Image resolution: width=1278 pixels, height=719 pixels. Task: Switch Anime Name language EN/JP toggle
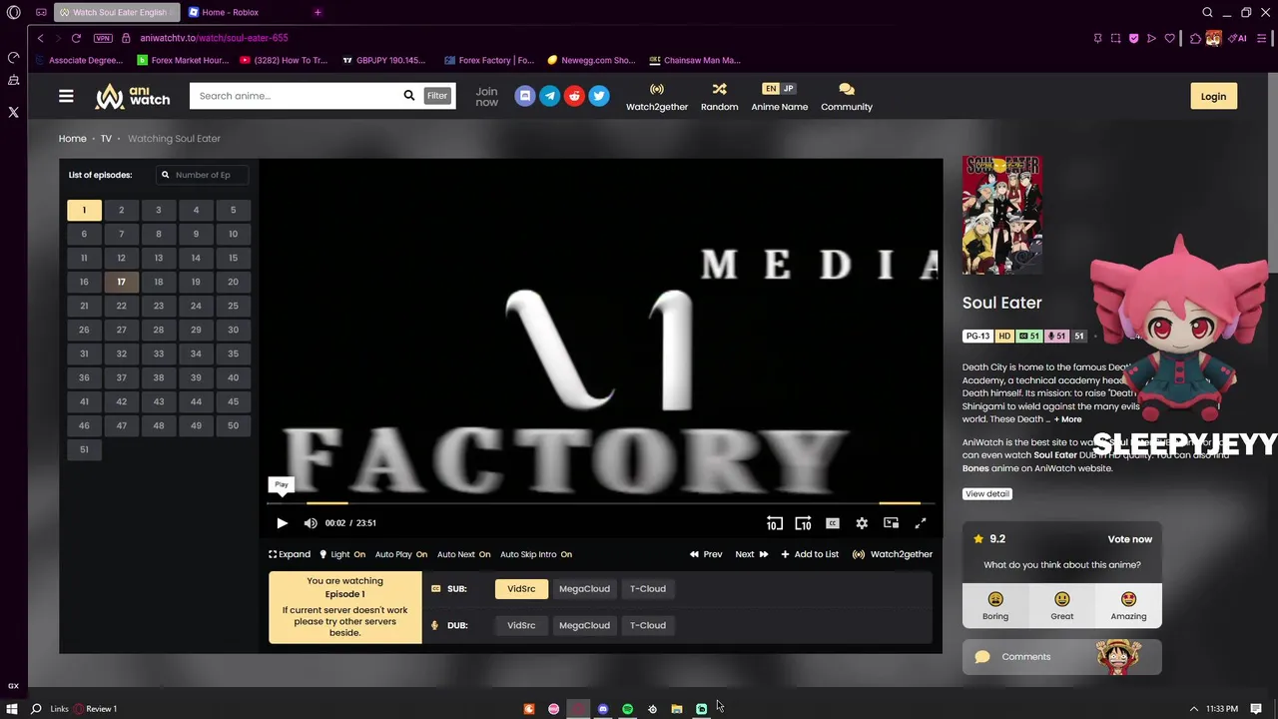tap(779, 89)
